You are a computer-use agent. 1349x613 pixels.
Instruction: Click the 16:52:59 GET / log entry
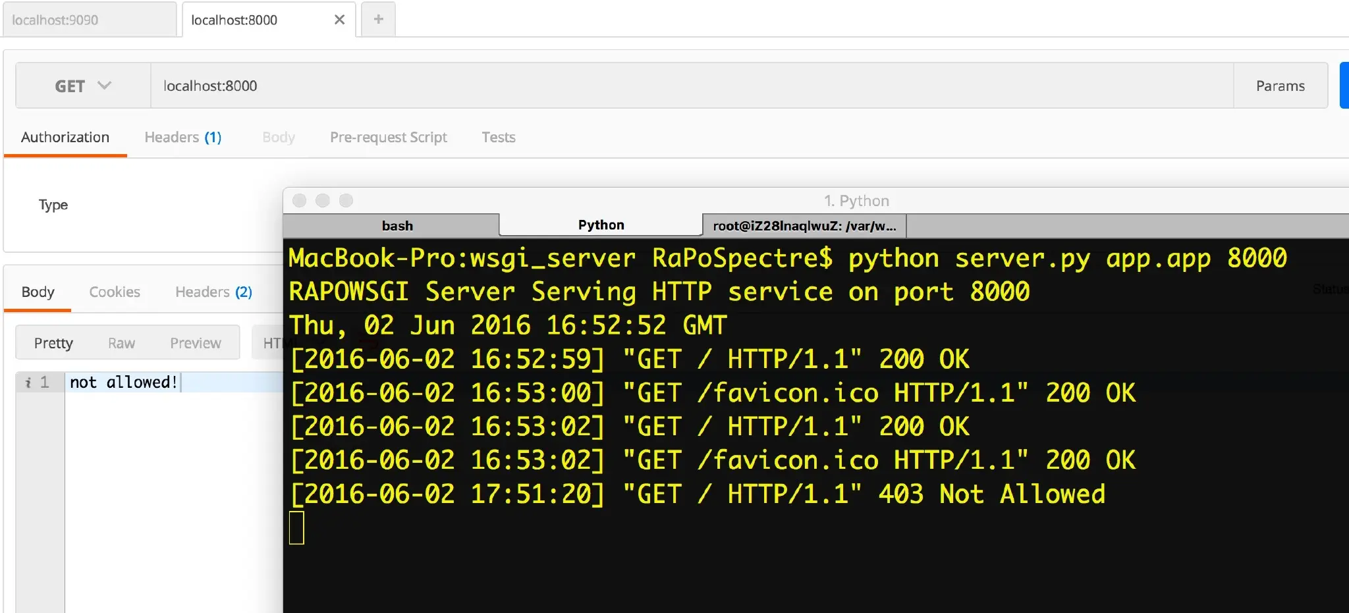[x=630, y=359]
